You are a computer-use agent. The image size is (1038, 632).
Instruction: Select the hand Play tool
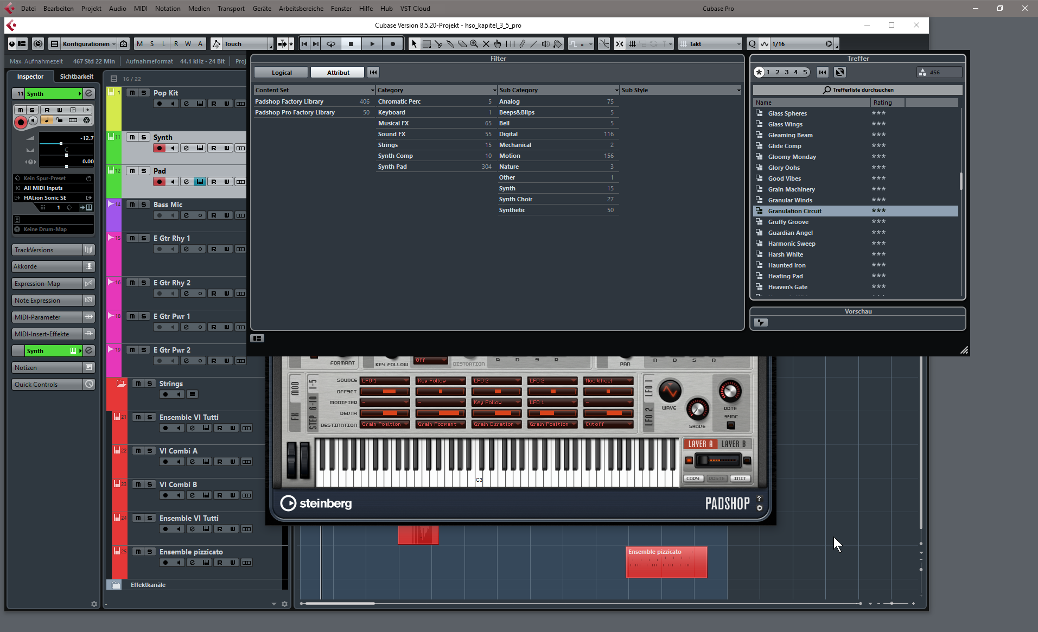point(498,44)
